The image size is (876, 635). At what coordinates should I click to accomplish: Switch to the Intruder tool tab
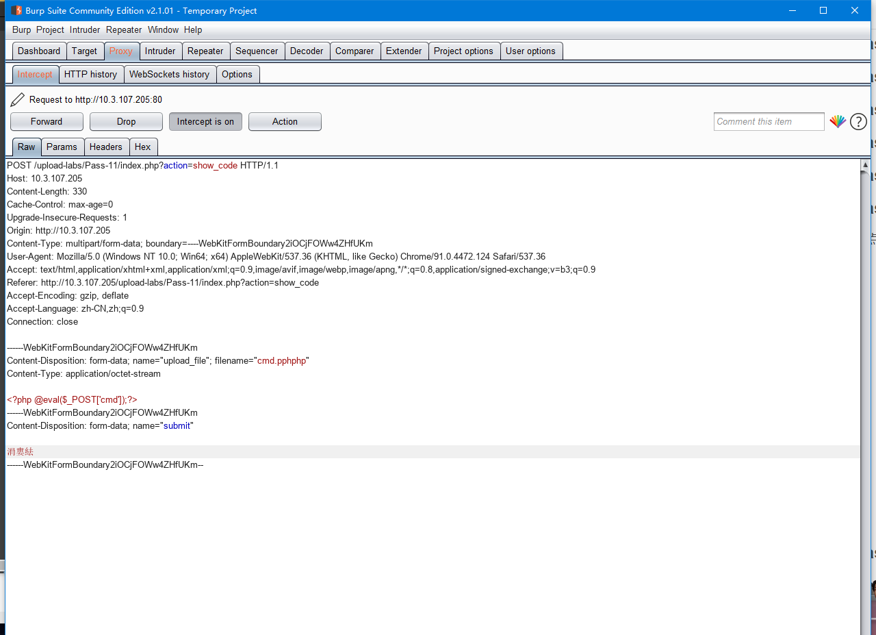pos(160,51)
